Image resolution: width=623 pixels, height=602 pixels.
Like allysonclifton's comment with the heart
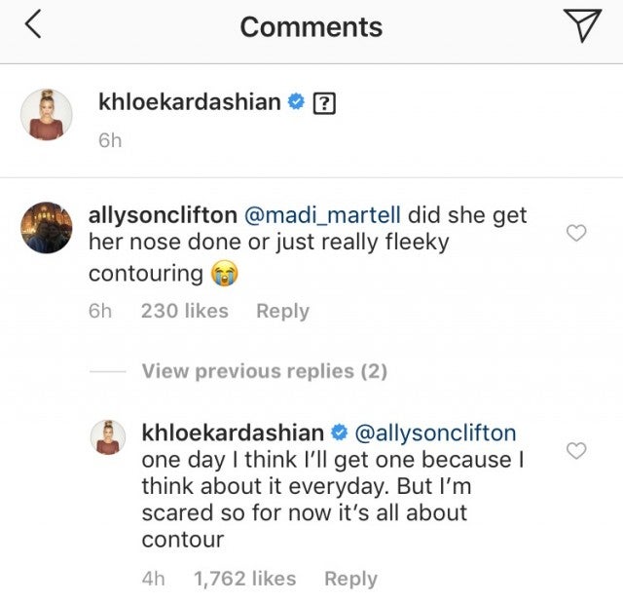pyautogui.click(x=576, y=233)
